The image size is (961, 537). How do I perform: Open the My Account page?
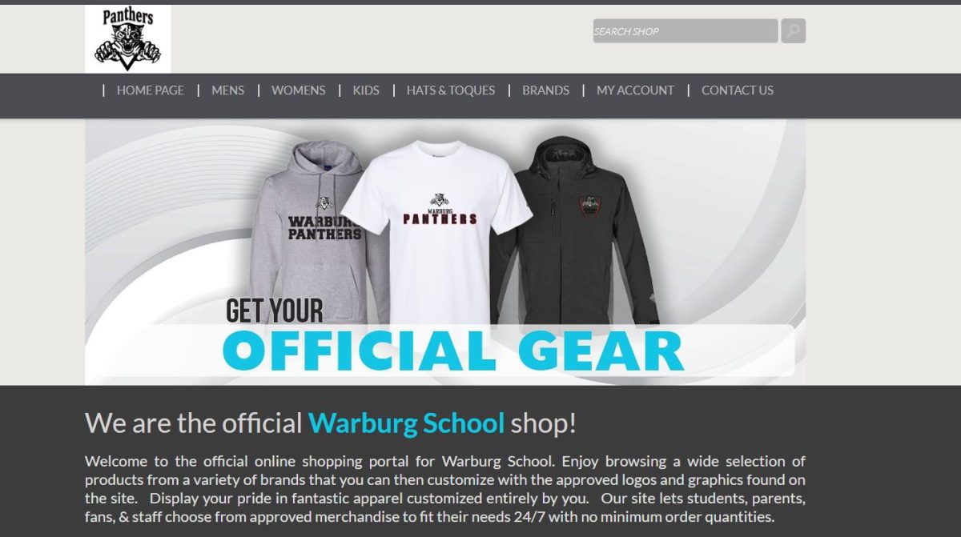pos(636,90)
